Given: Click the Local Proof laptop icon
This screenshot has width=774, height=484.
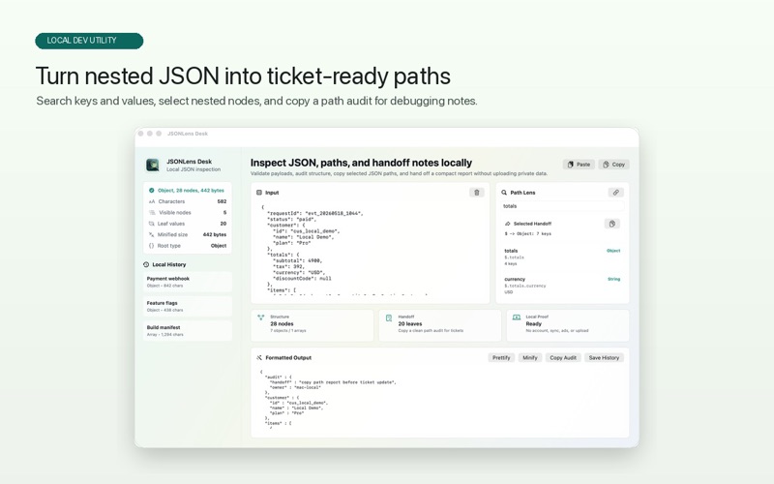Looking at the screenshot, I should click(517, 318).
